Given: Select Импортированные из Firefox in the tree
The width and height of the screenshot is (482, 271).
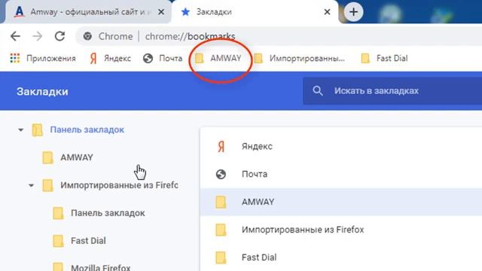Looking at the screenshot, I should tap(119, 185).
